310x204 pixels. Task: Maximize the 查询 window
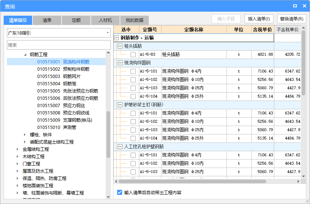(295, 6)
